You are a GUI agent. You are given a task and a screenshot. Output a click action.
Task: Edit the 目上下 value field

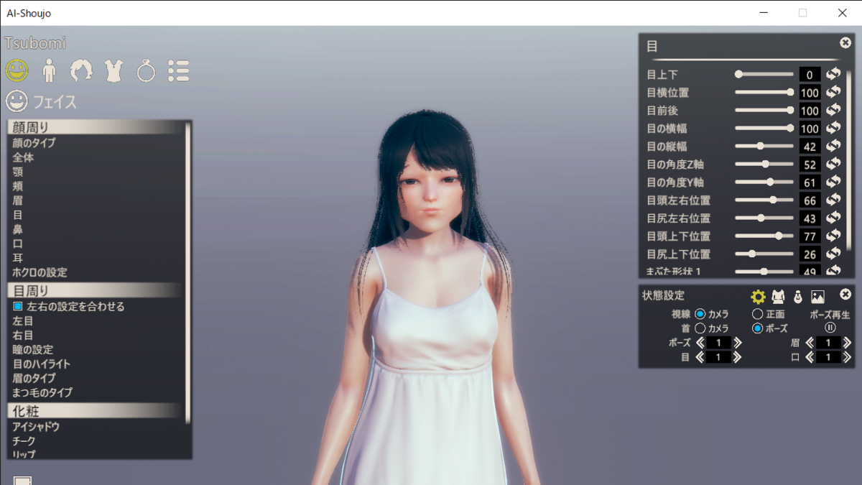click(x=810, y=75)
